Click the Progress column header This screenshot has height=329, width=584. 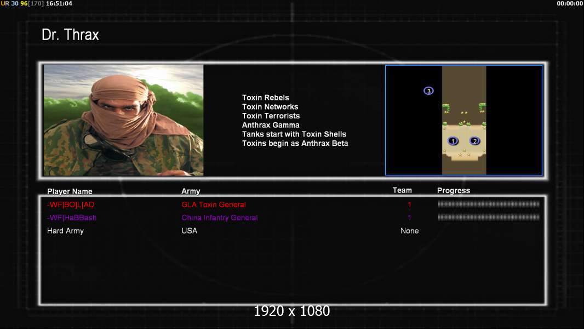pyautogui.click(x=454, y=190)
